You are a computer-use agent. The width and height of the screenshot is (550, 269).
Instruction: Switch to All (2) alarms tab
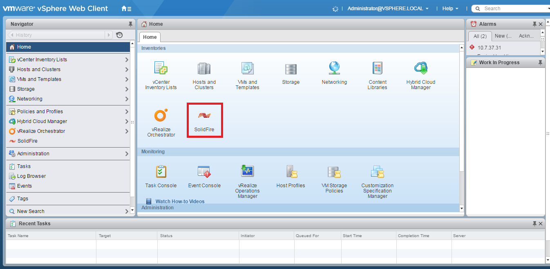coord(480,36)
